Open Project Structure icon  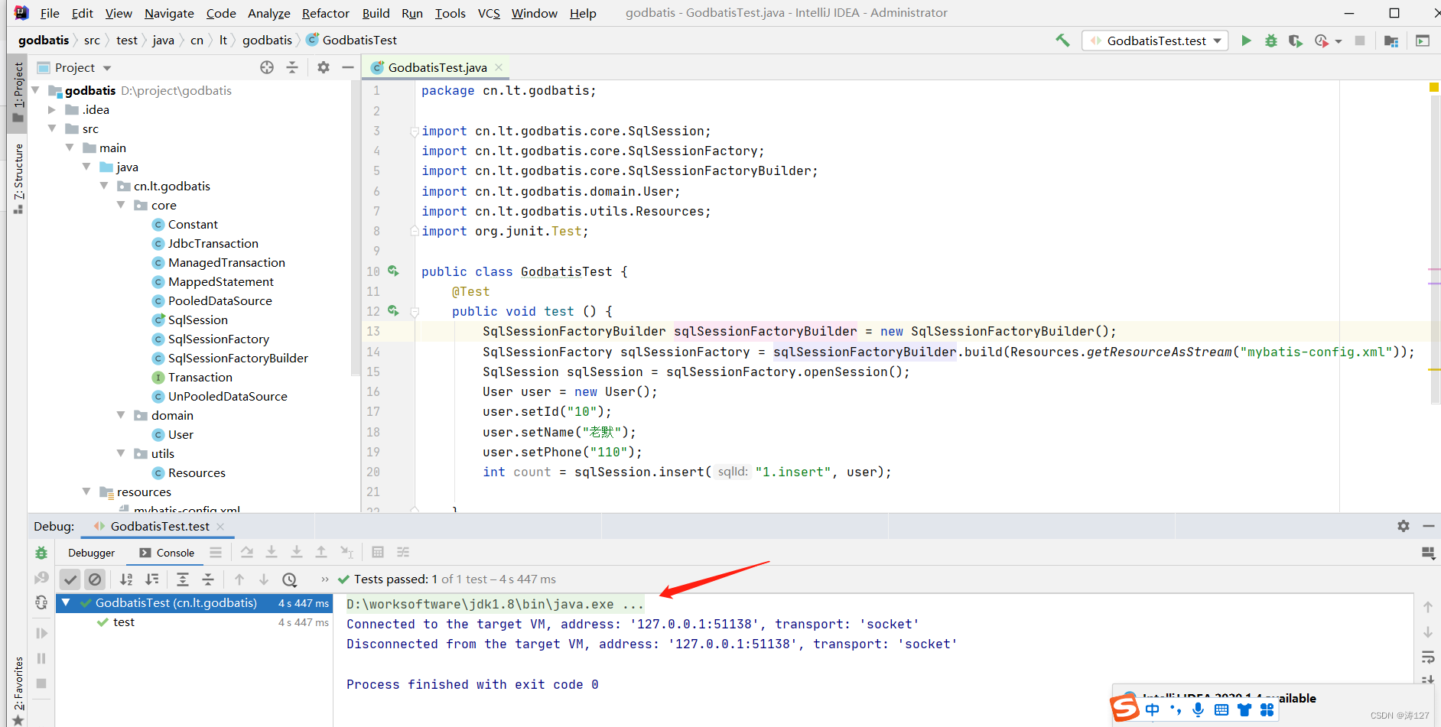[x=1391, y=41]
